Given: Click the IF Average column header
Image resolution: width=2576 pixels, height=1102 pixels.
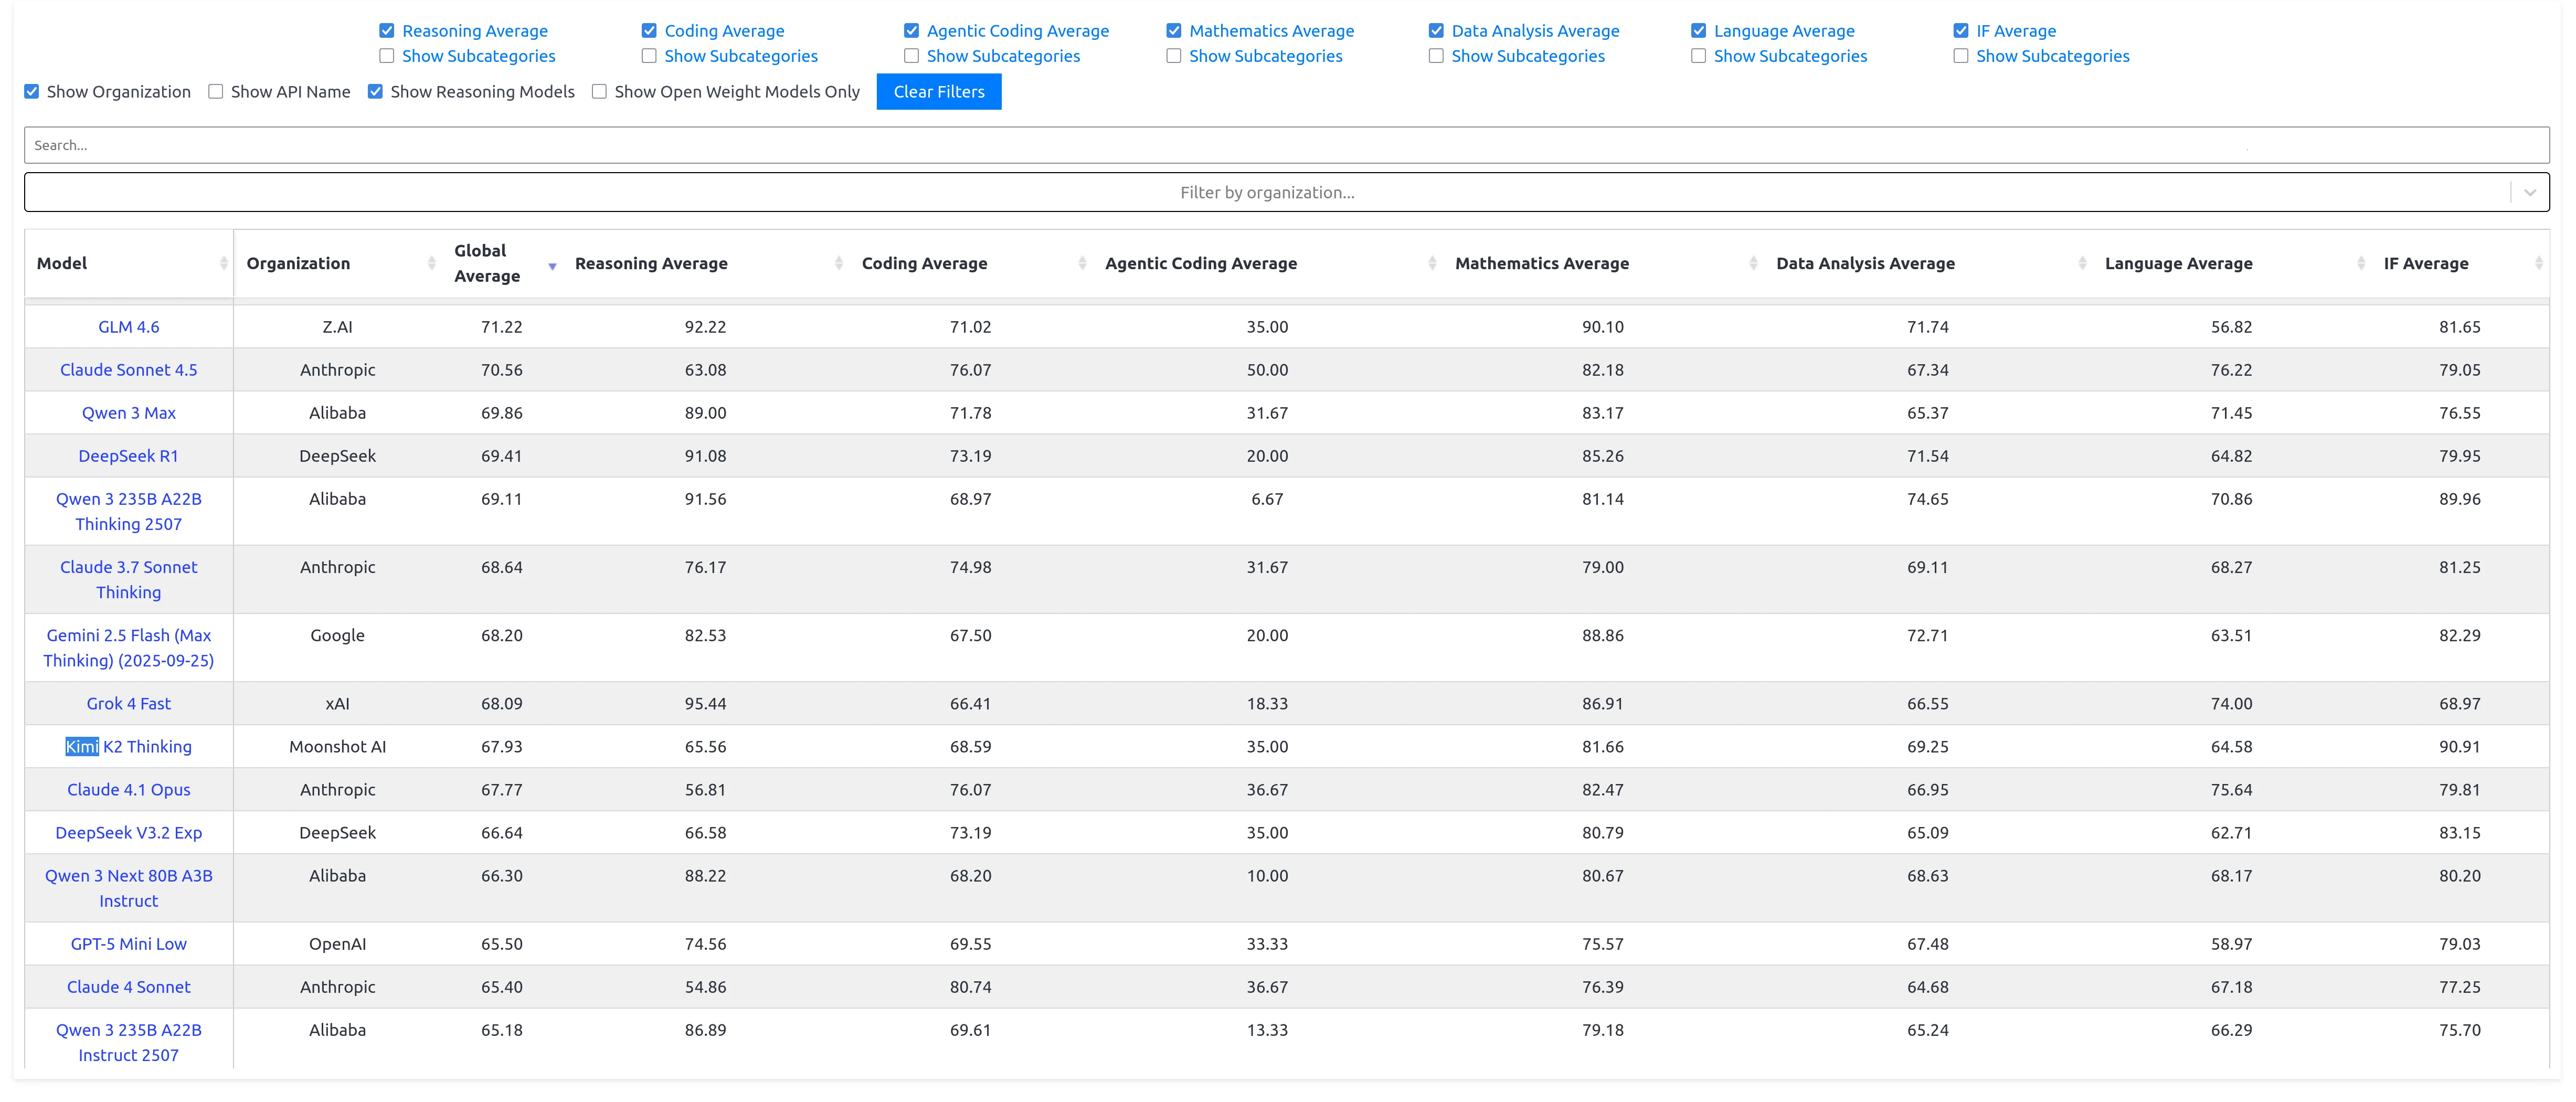Looking at the screenshot, I should click(2425, 264).
